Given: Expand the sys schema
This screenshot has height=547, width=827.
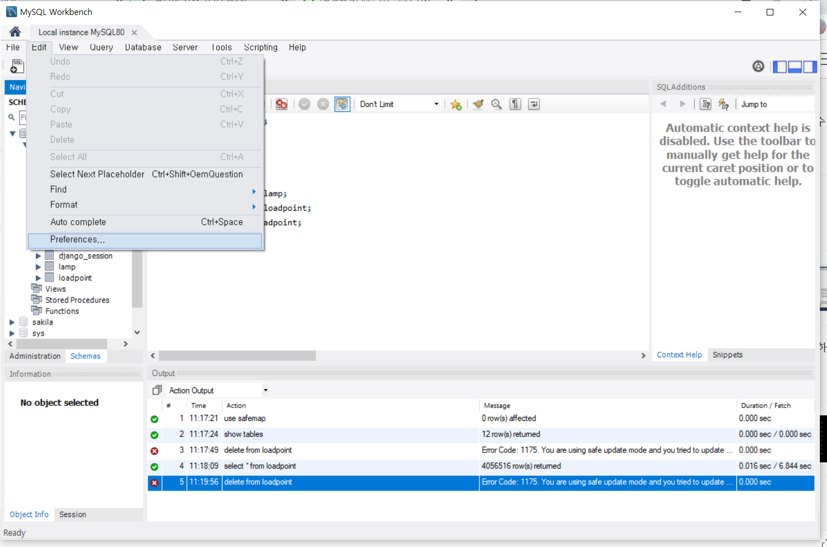Looking at the screenshot, I should pyautogui.click(x=12, y=334).
